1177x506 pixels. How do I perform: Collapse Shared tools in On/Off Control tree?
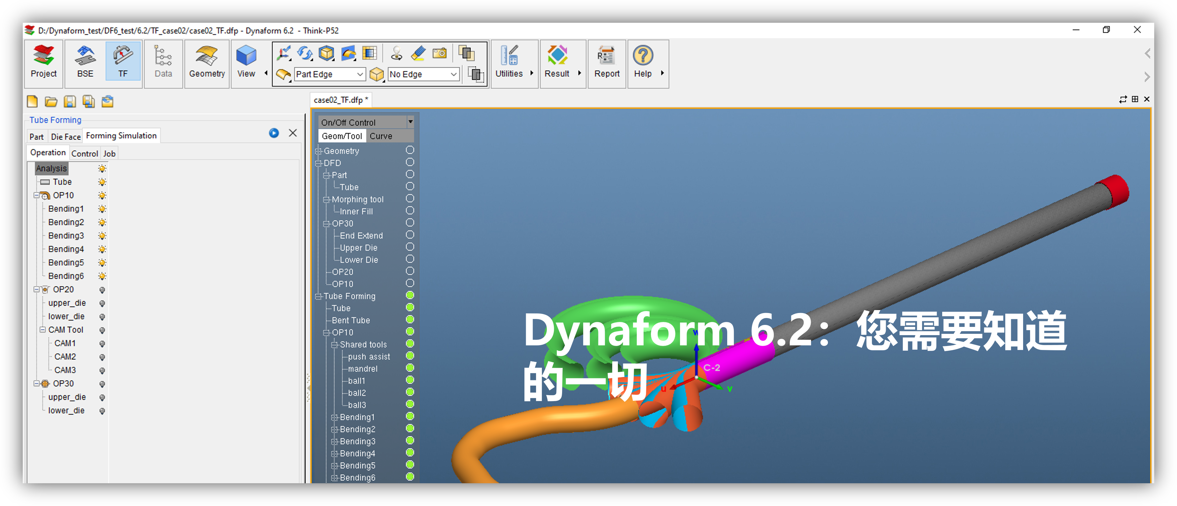pyautogui.click(x=335, y=345)
